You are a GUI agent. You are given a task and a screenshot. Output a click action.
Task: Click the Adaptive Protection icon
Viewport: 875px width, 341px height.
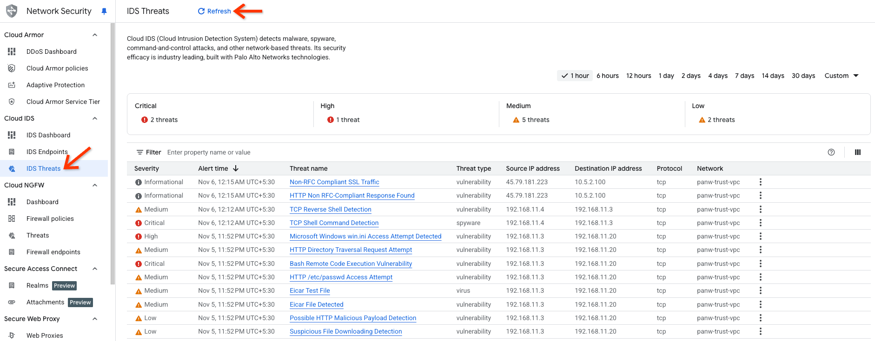(x=12, y=85)
